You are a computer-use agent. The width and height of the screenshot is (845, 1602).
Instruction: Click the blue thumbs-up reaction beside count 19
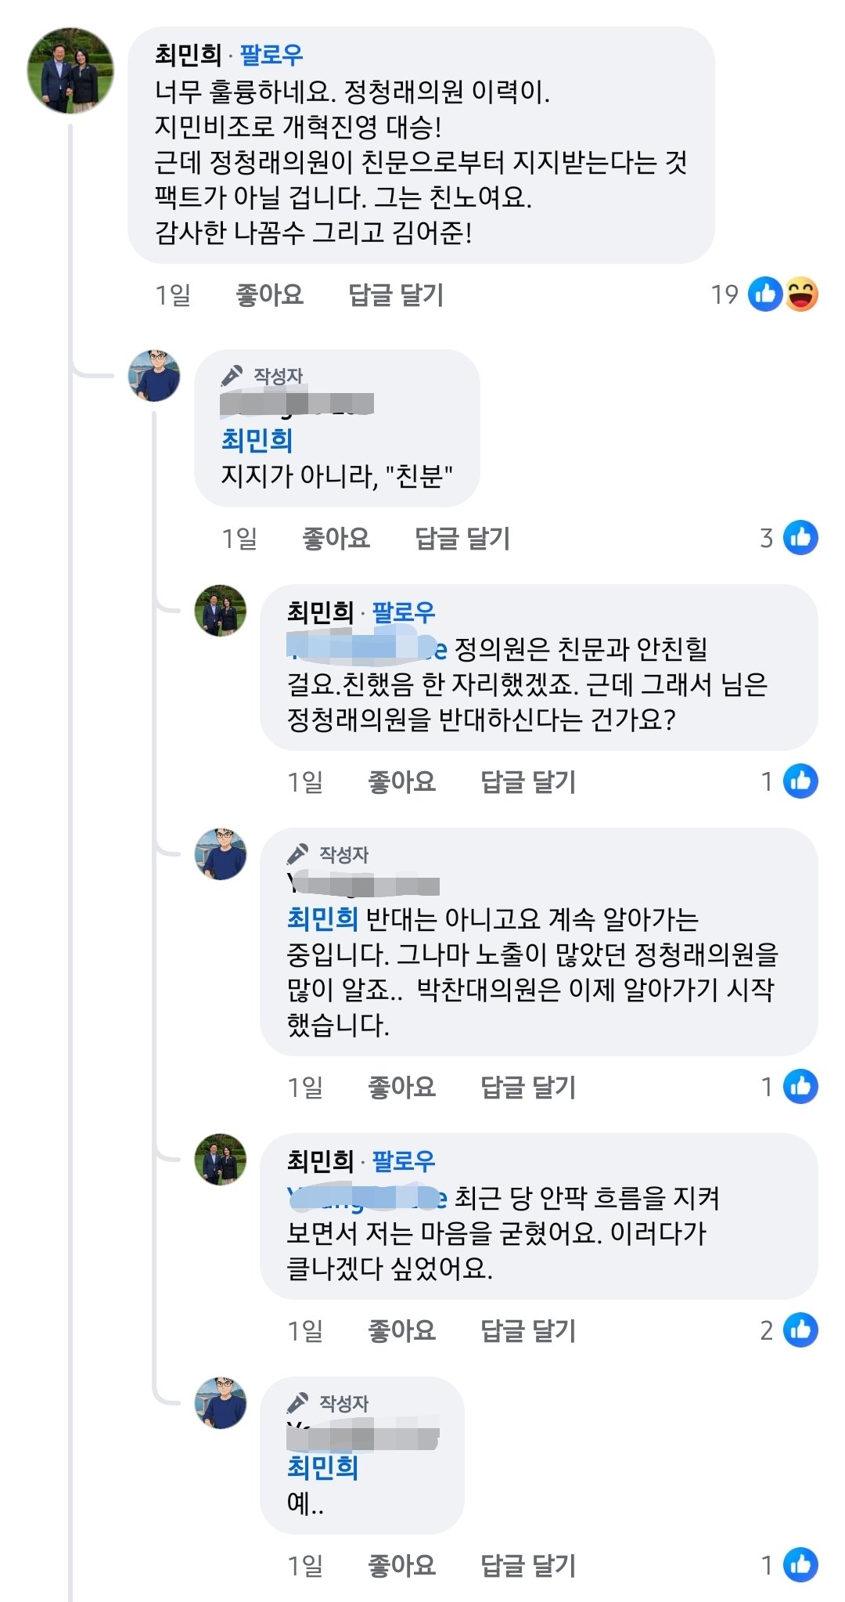pos(764,294)
